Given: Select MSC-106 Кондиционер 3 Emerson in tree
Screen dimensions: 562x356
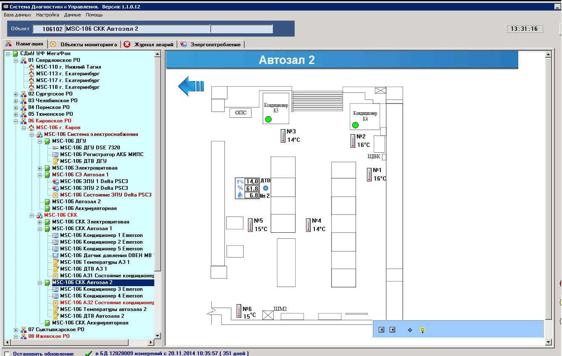Looking at the screenshot, I should pyautogui.click(x=101, y=289).
